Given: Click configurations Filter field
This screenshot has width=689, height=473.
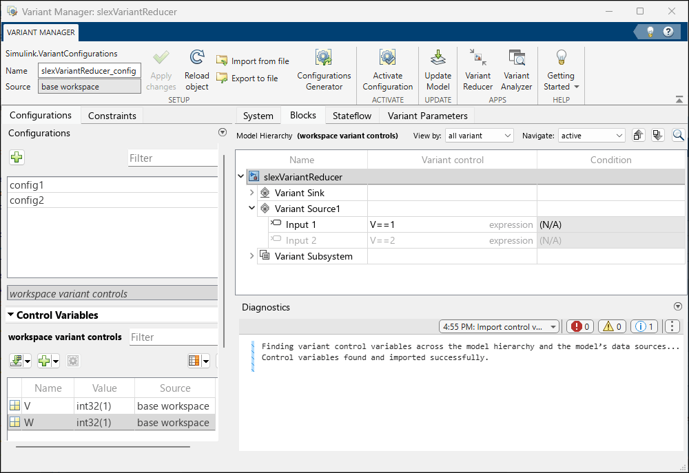Looking at the screenshot, I should click(x=173, y=158).
